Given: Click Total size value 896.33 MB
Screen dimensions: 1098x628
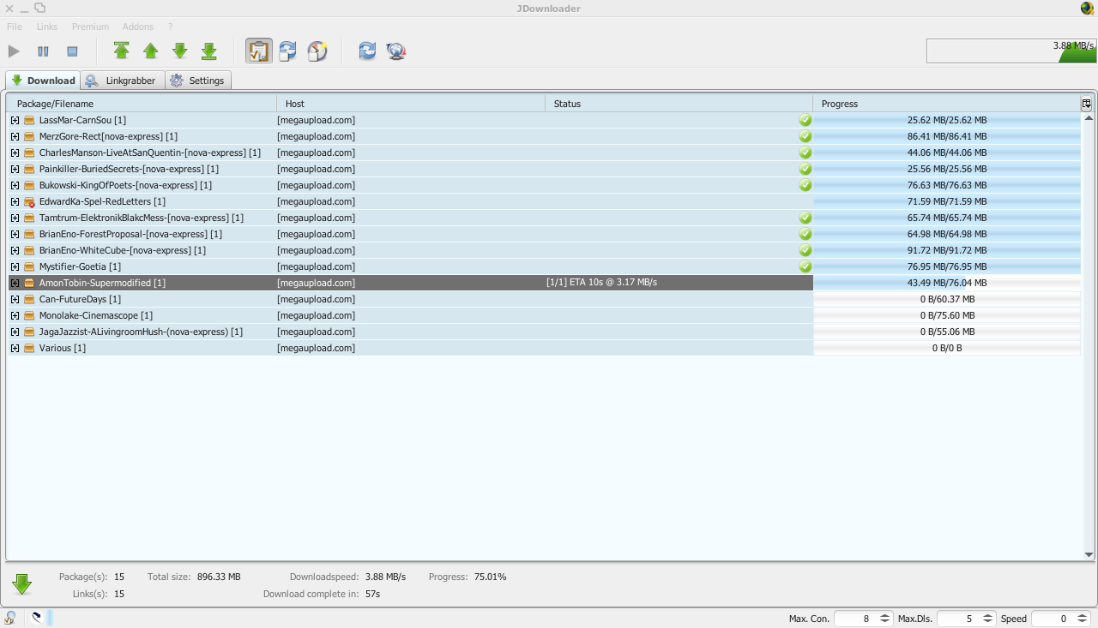Looking at the screenshot, I should click(x=219, y=577).
